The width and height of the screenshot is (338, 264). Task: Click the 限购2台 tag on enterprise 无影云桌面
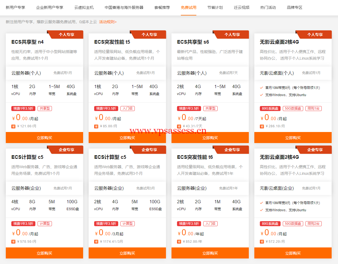(313, 224)
